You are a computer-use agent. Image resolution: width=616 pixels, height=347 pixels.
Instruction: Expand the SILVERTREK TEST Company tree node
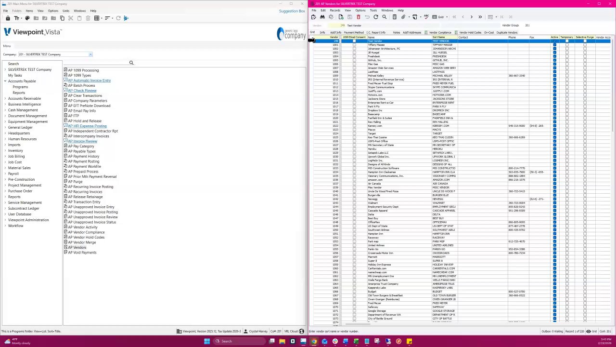5,69
